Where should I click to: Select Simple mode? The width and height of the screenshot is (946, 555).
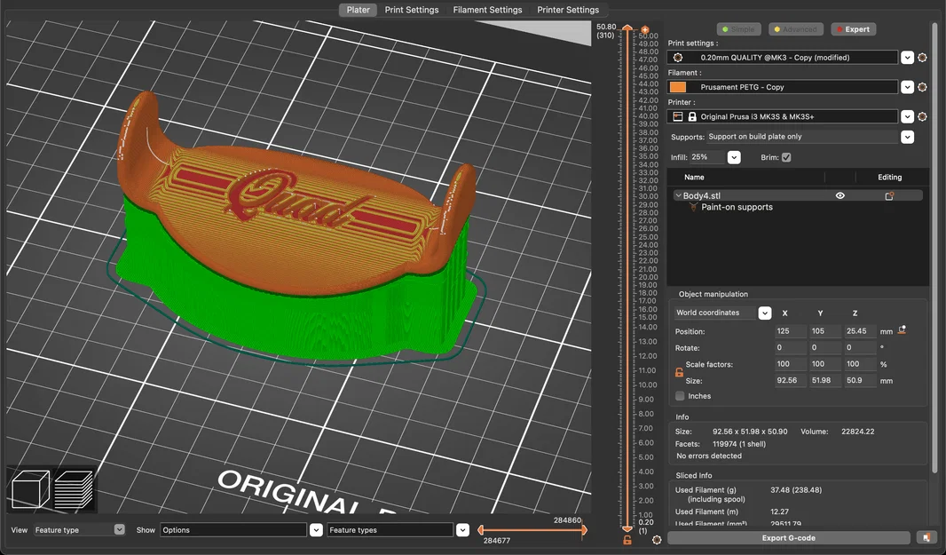coord(738,29)
